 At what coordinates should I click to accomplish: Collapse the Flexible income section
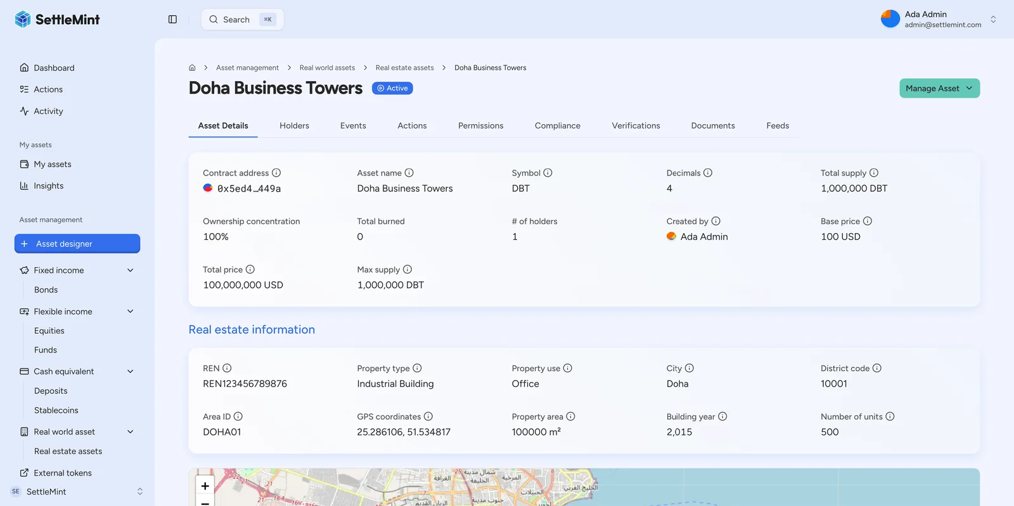click(131, 312)
